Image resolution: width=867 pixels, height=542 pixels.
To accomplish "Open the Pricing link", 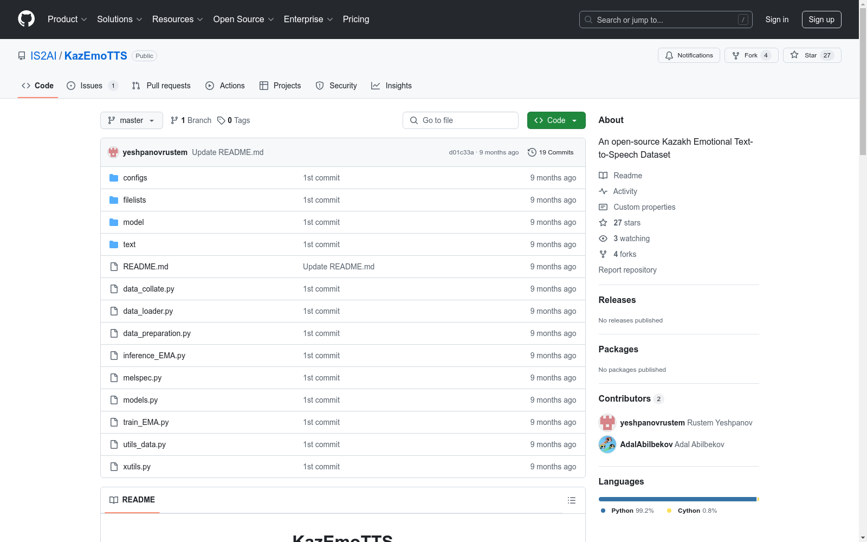I will (356, 20).
